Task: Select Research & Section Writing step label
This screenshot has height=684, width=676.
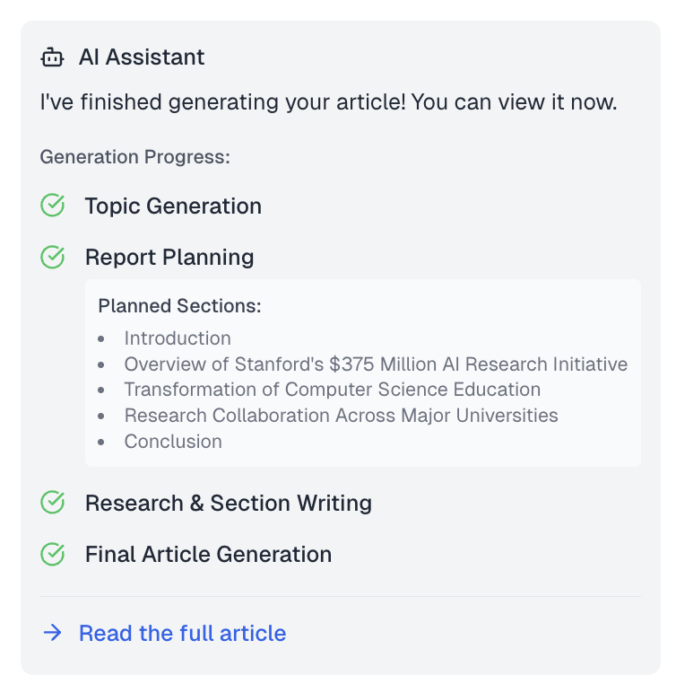Action: (228, 503)
